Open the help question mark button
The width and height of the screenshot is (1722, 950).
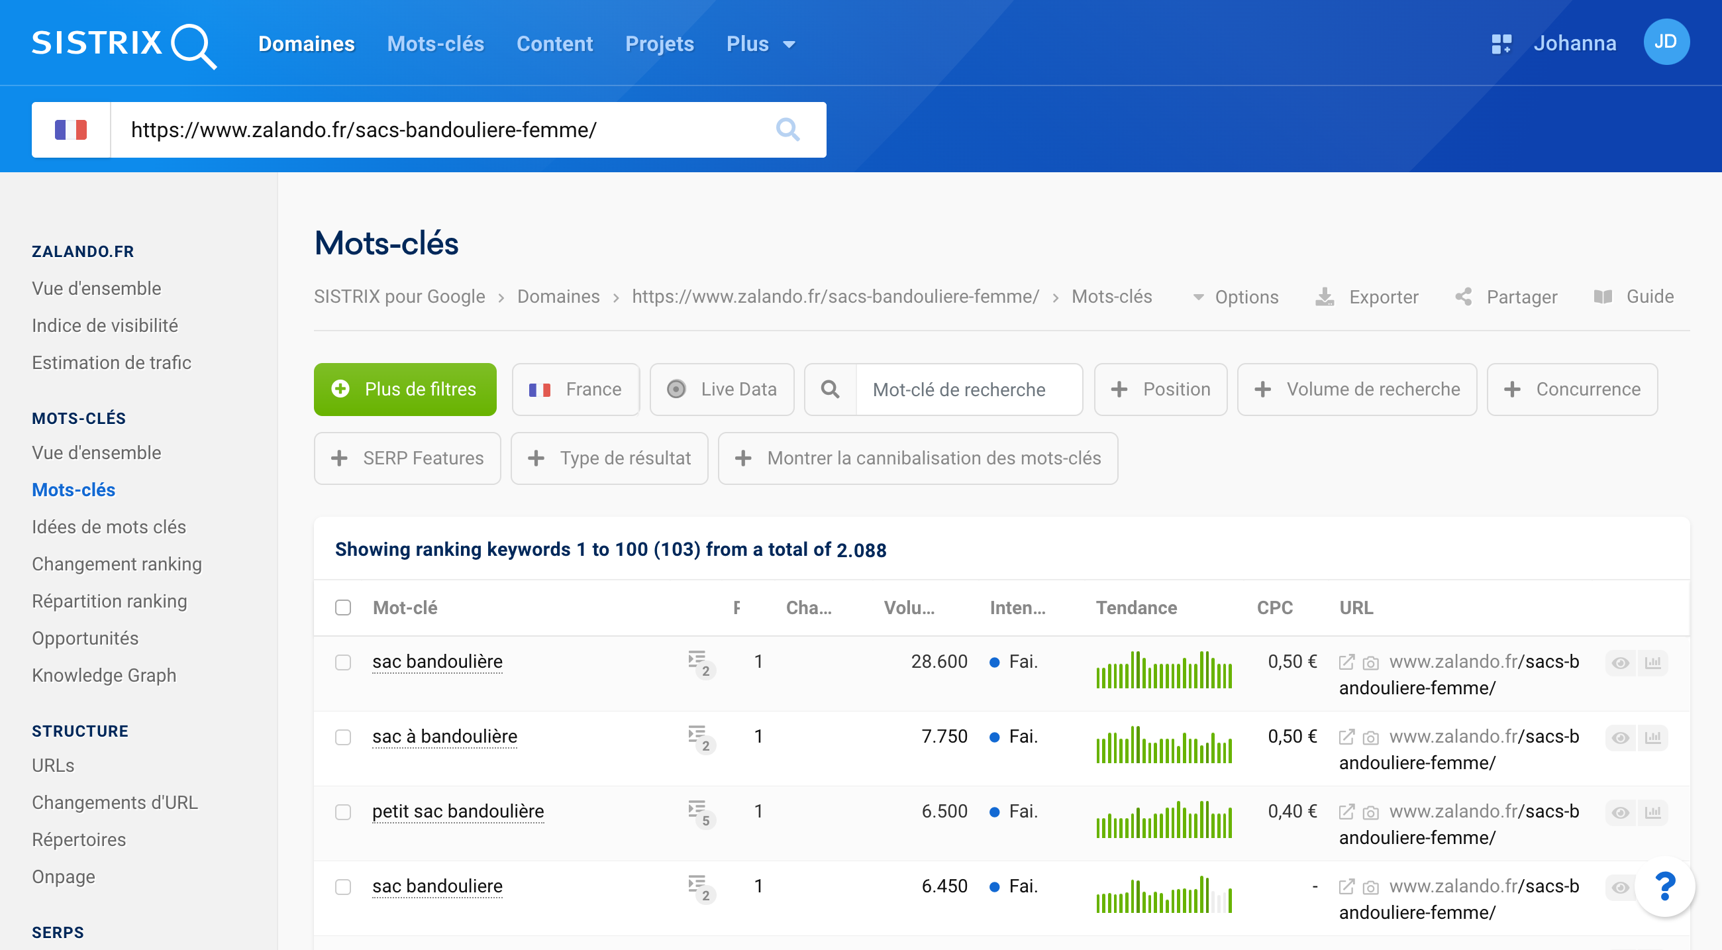(1664, 886)
